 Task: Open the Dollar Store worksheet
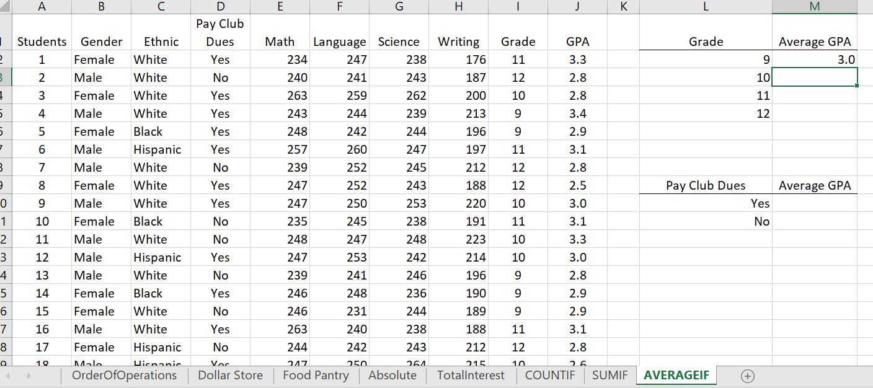[229, 376]
